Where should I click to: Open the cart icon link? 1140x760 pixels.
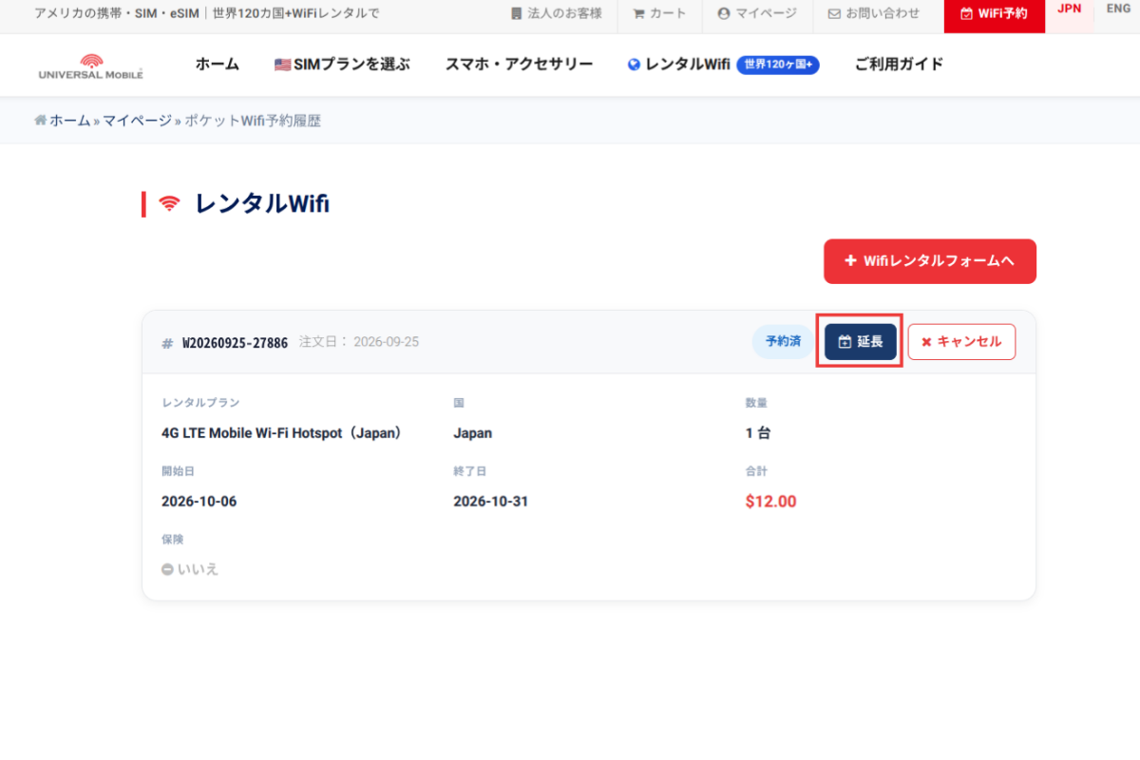pyautogui.click(x=638, y=14)
